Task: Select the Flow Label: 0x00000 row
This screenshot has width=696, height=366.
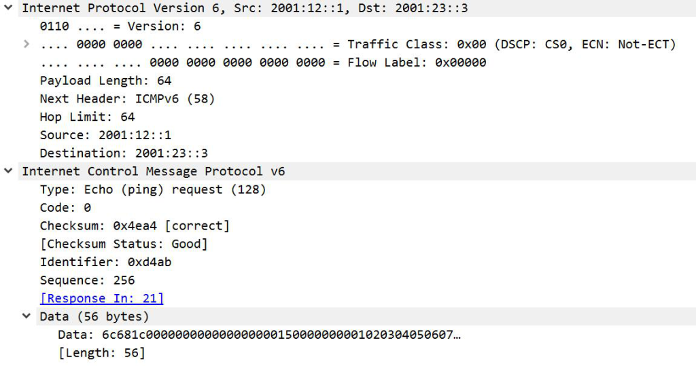Action: pos(263,62)
